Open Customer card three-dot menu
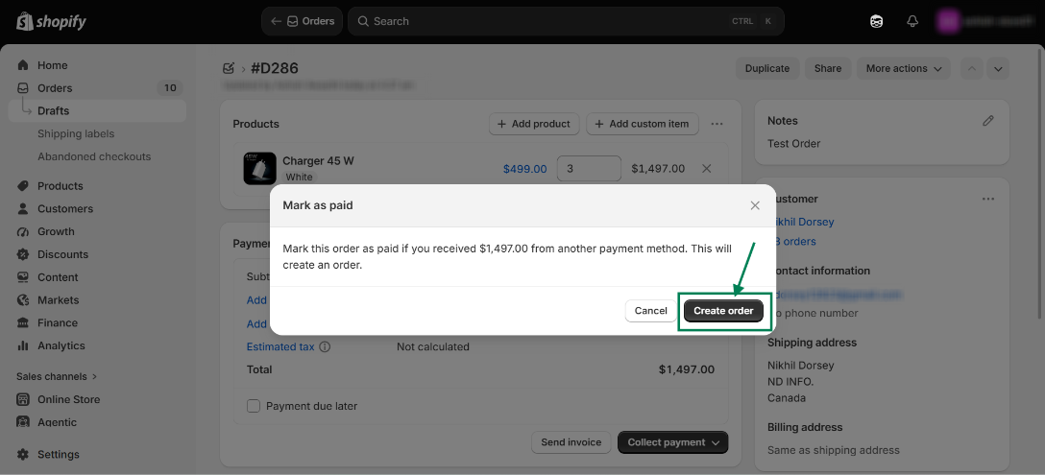Screen dimensions: 1045x475 coord(988,199)
